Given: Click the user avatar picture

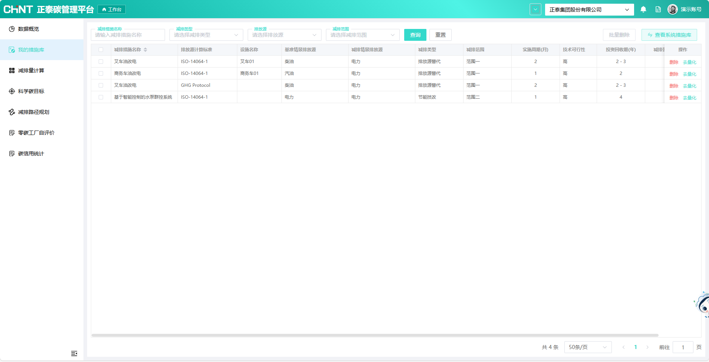Looking at the screenshot, I should coord(673,9).
